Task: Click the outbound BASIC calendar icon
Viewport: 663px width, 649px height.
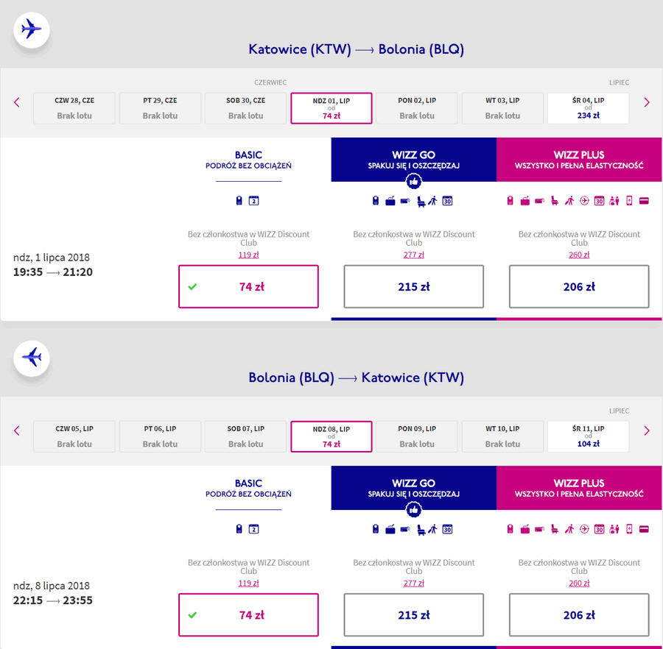Action: [253, 201]
